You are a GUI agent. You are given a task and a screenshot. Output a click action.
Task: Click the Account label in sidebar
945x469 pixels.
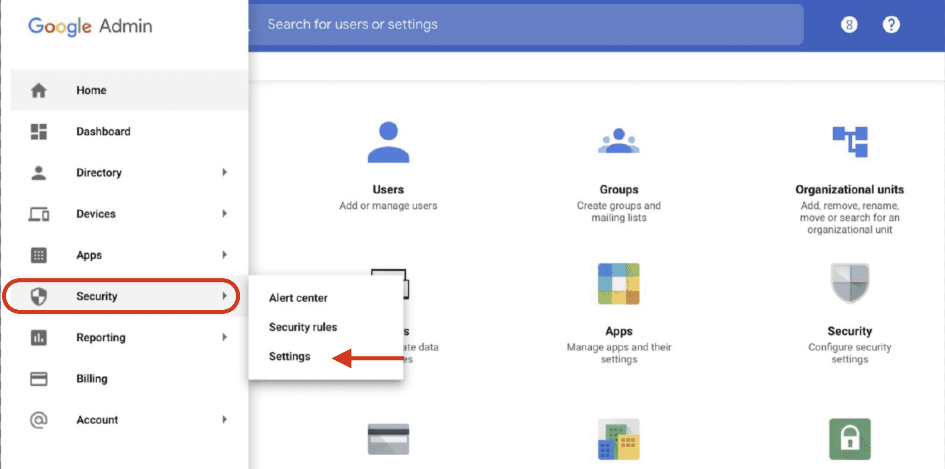[97, 420]
